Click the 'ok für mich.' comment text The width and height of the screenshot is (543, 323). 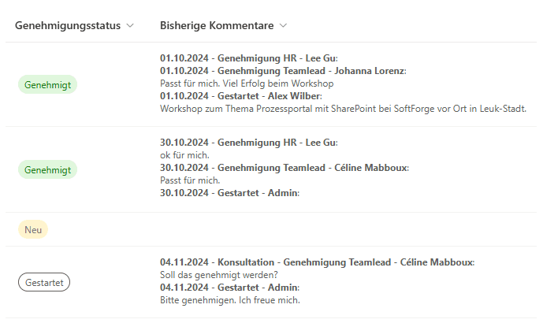(x=184, y=155)
